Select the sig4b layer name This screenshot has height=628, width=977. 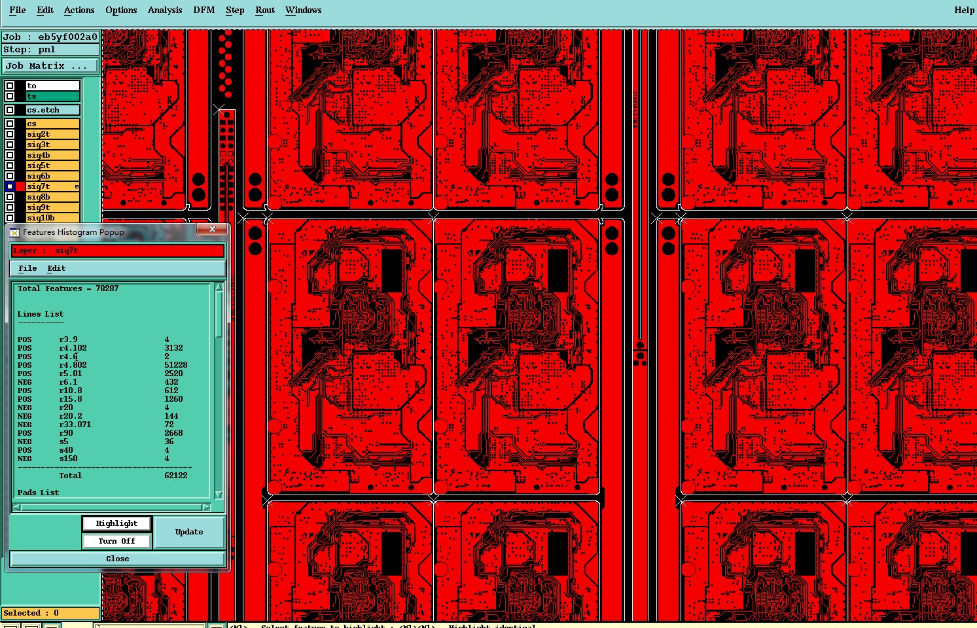(53, 155)
